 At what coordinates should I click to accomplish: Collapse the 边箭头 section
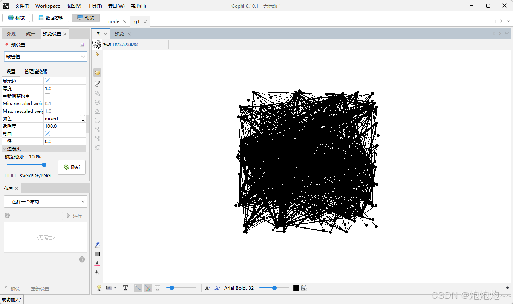pos(5,149)
